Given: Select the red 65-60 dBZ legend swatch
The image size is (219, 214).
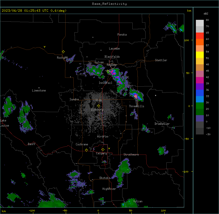Looking at the screenshot, I should point(200,36).
